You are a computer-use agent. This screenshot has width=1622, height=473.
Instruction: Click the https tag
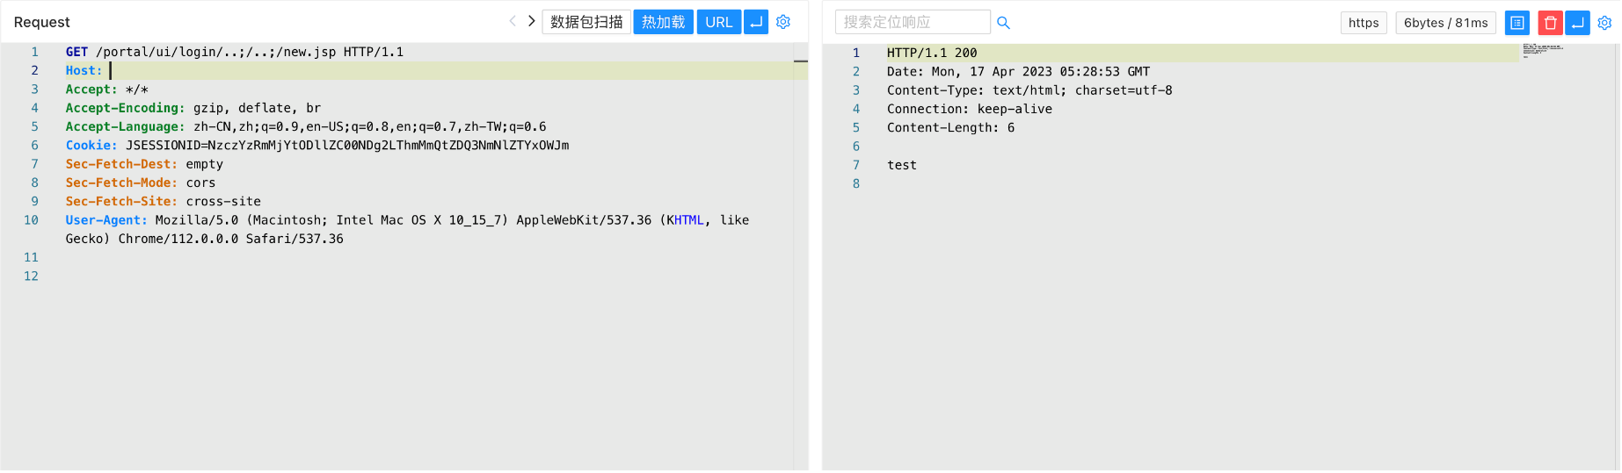1364,23
